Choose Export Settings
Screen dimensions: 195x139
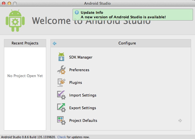(82, 108)
